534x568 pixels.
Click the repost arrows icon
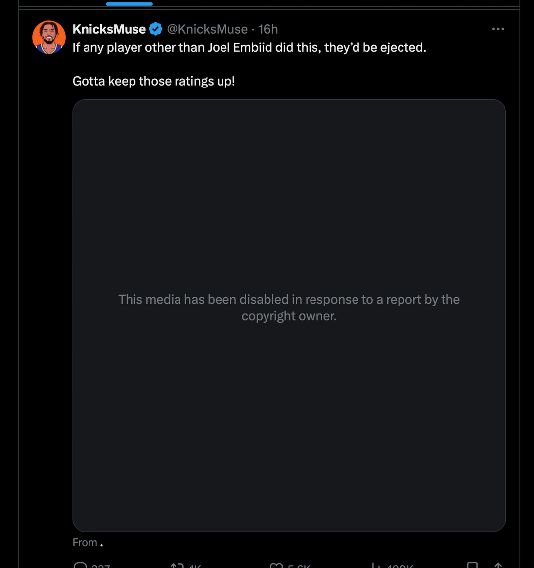coord(177,565)
